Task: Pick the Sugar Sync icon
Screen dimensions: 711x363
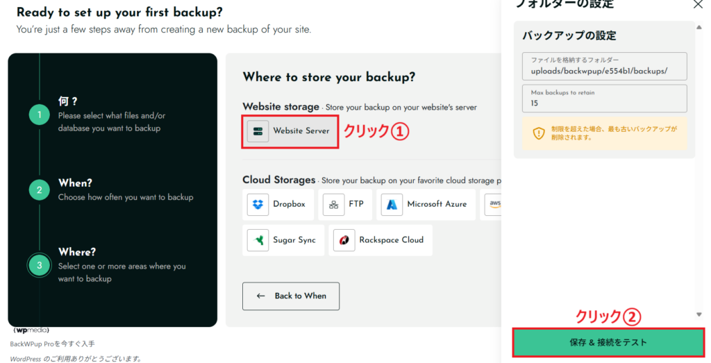Action: click(258, 240)
